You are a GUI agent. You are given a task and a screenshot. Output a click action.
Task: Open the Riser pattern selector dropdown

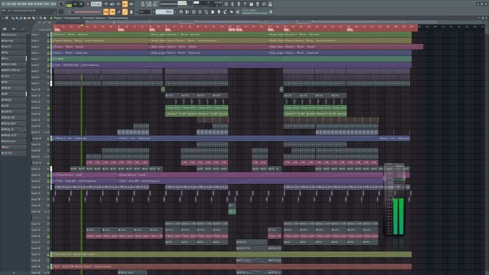164,11
